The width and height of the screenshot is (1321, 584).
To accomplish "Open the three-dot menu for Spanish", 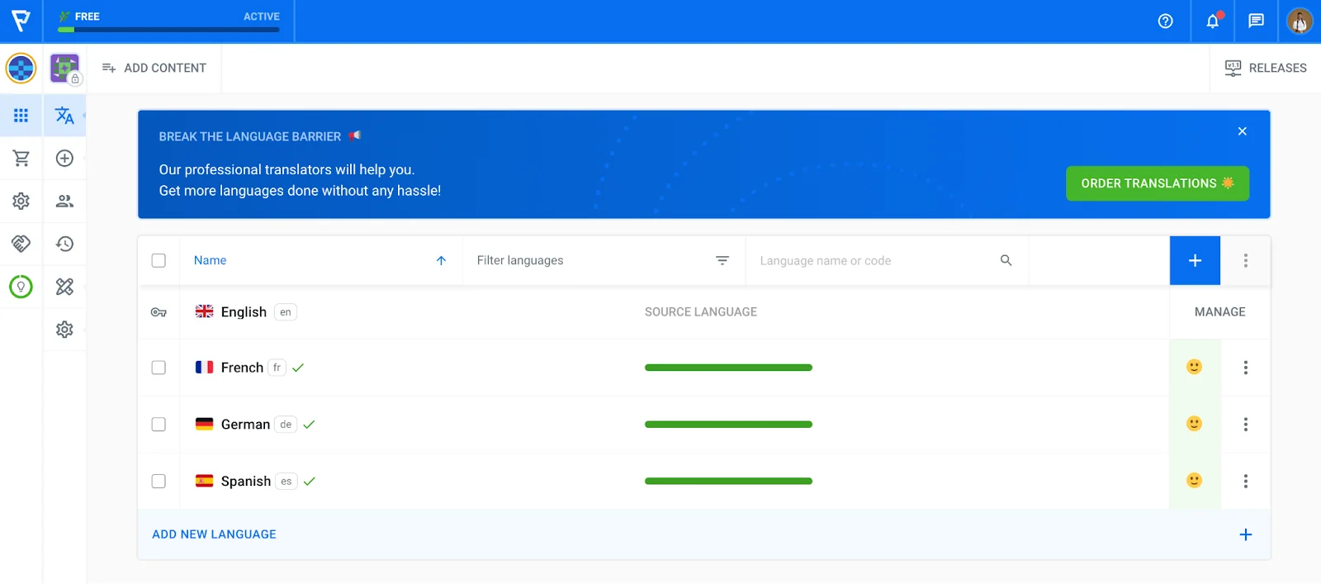I will pyautogui.click(x=1245, y=482).
